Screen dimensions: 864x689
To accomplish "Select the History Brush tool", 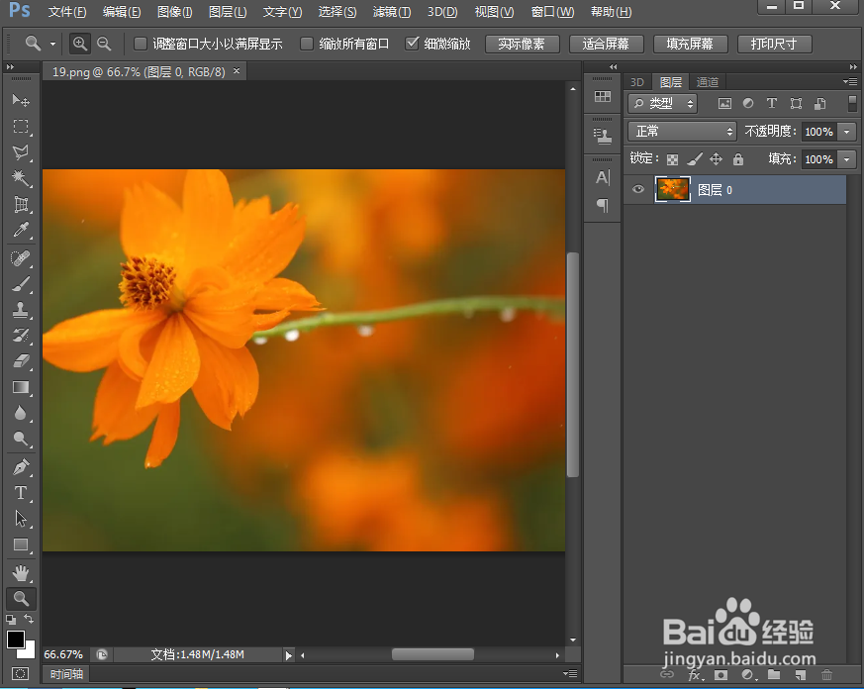I will click(x=21, y=336).
